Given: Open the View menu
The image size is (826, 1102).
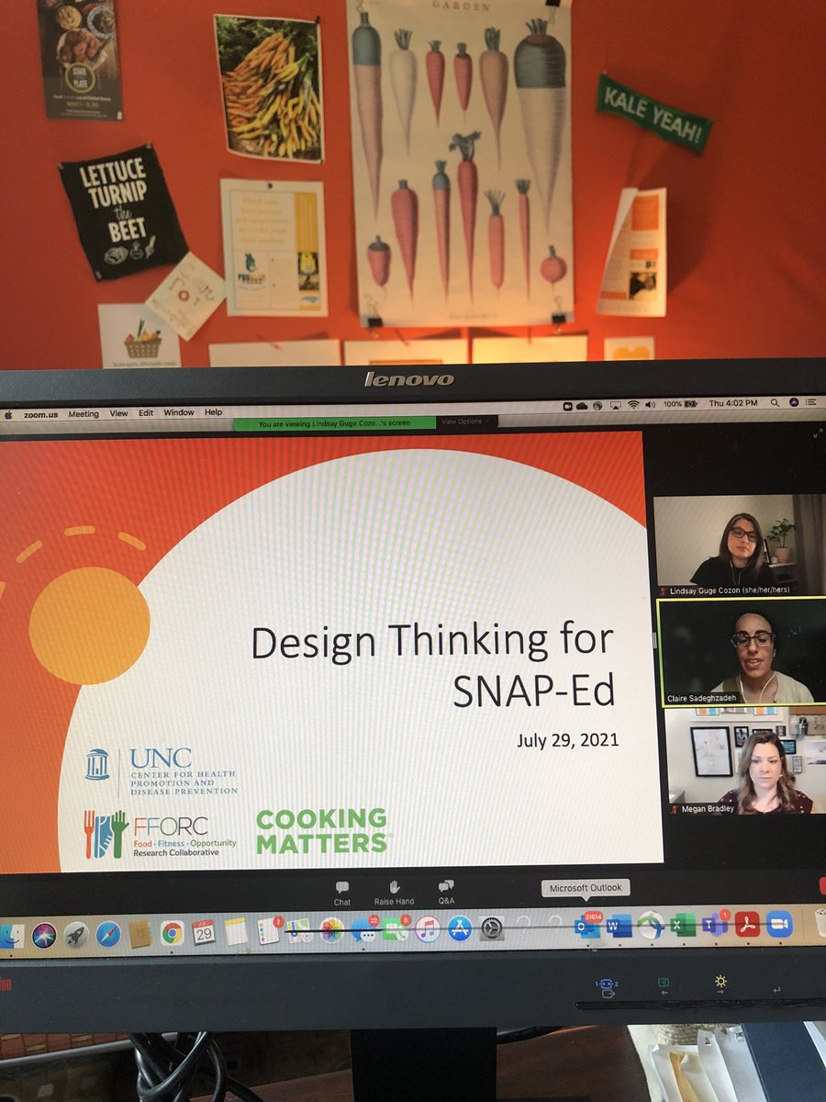Looking at the screenshot, I should 119,413.
